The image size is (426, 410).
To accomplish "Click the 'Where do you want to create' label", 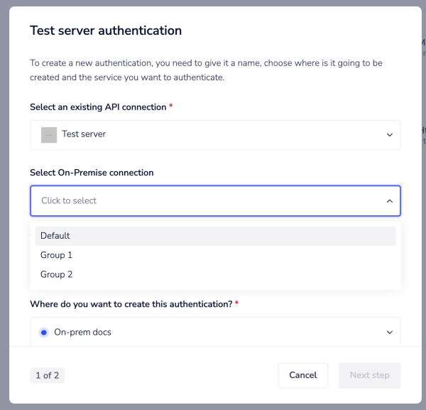I will click(x=131, y=304).
